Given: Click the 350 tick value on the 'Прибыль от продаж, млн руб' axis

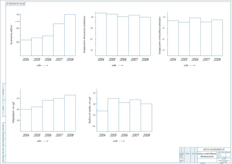Looking at the screenshot, I should pos(94,93).
